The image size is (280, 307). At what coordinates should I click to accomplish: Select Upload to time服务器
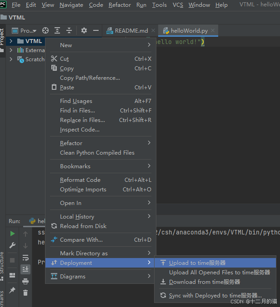pos(197,263)
